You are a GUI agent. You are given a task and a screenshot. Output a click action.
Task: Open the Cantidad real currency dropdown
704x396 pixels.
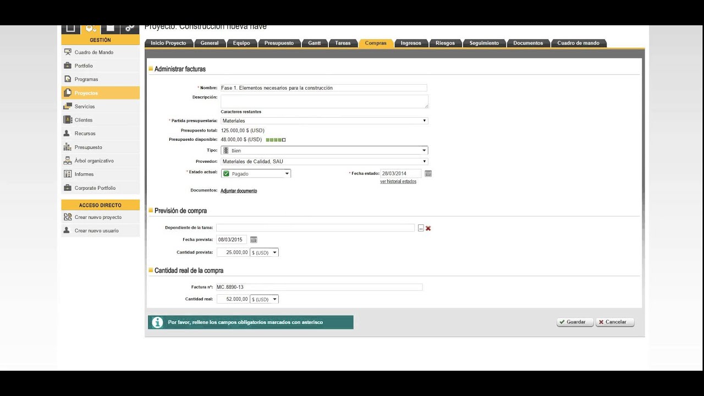[x=264, y=299]
